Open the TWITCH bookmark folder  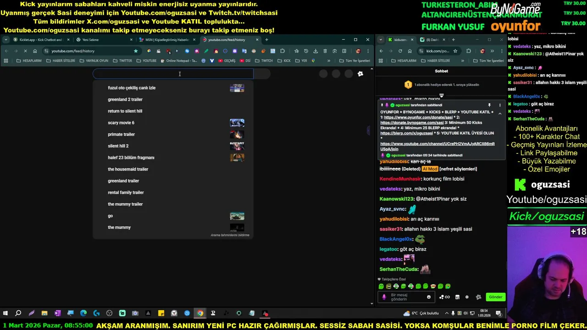coord(264,60)
